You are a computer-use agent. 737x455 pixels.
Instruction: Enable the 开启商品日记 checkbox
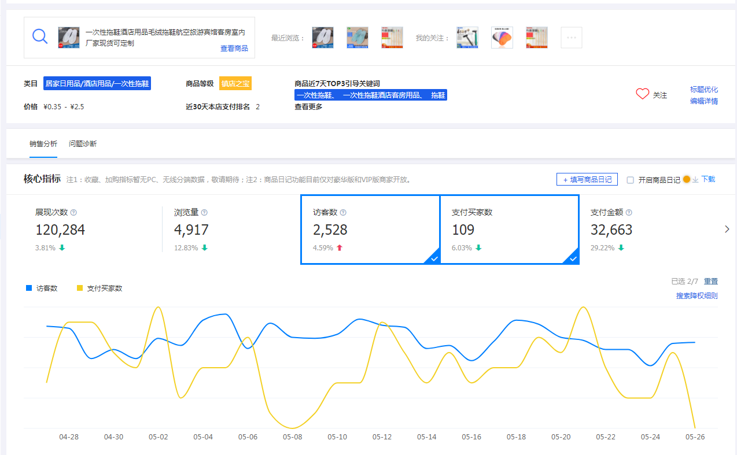click(x=631, y=180)
